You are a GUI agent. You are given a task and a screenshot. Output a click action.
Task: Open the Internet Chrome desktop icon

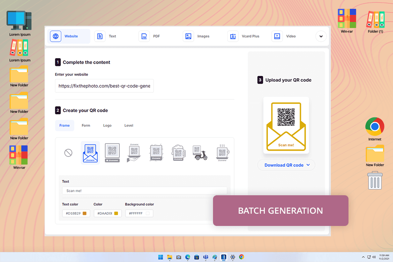coord(375,129)
